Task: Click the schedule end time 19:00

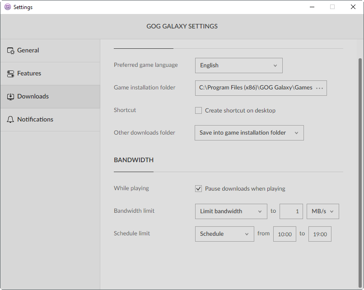Action: (x=320, y=234)
